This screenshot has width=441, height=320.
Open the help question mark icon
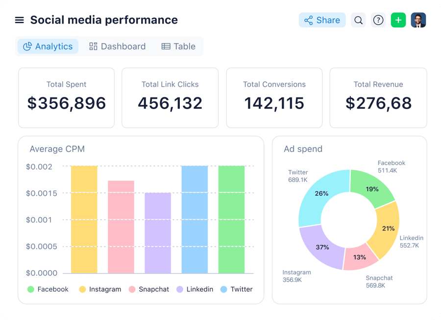coord(378,20)
